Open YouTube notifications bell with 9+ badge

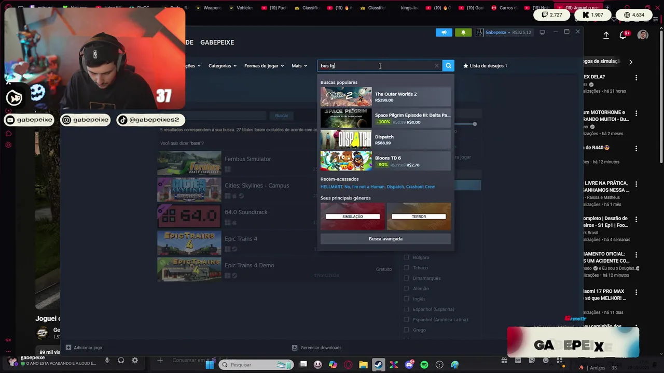pos(624,35)
